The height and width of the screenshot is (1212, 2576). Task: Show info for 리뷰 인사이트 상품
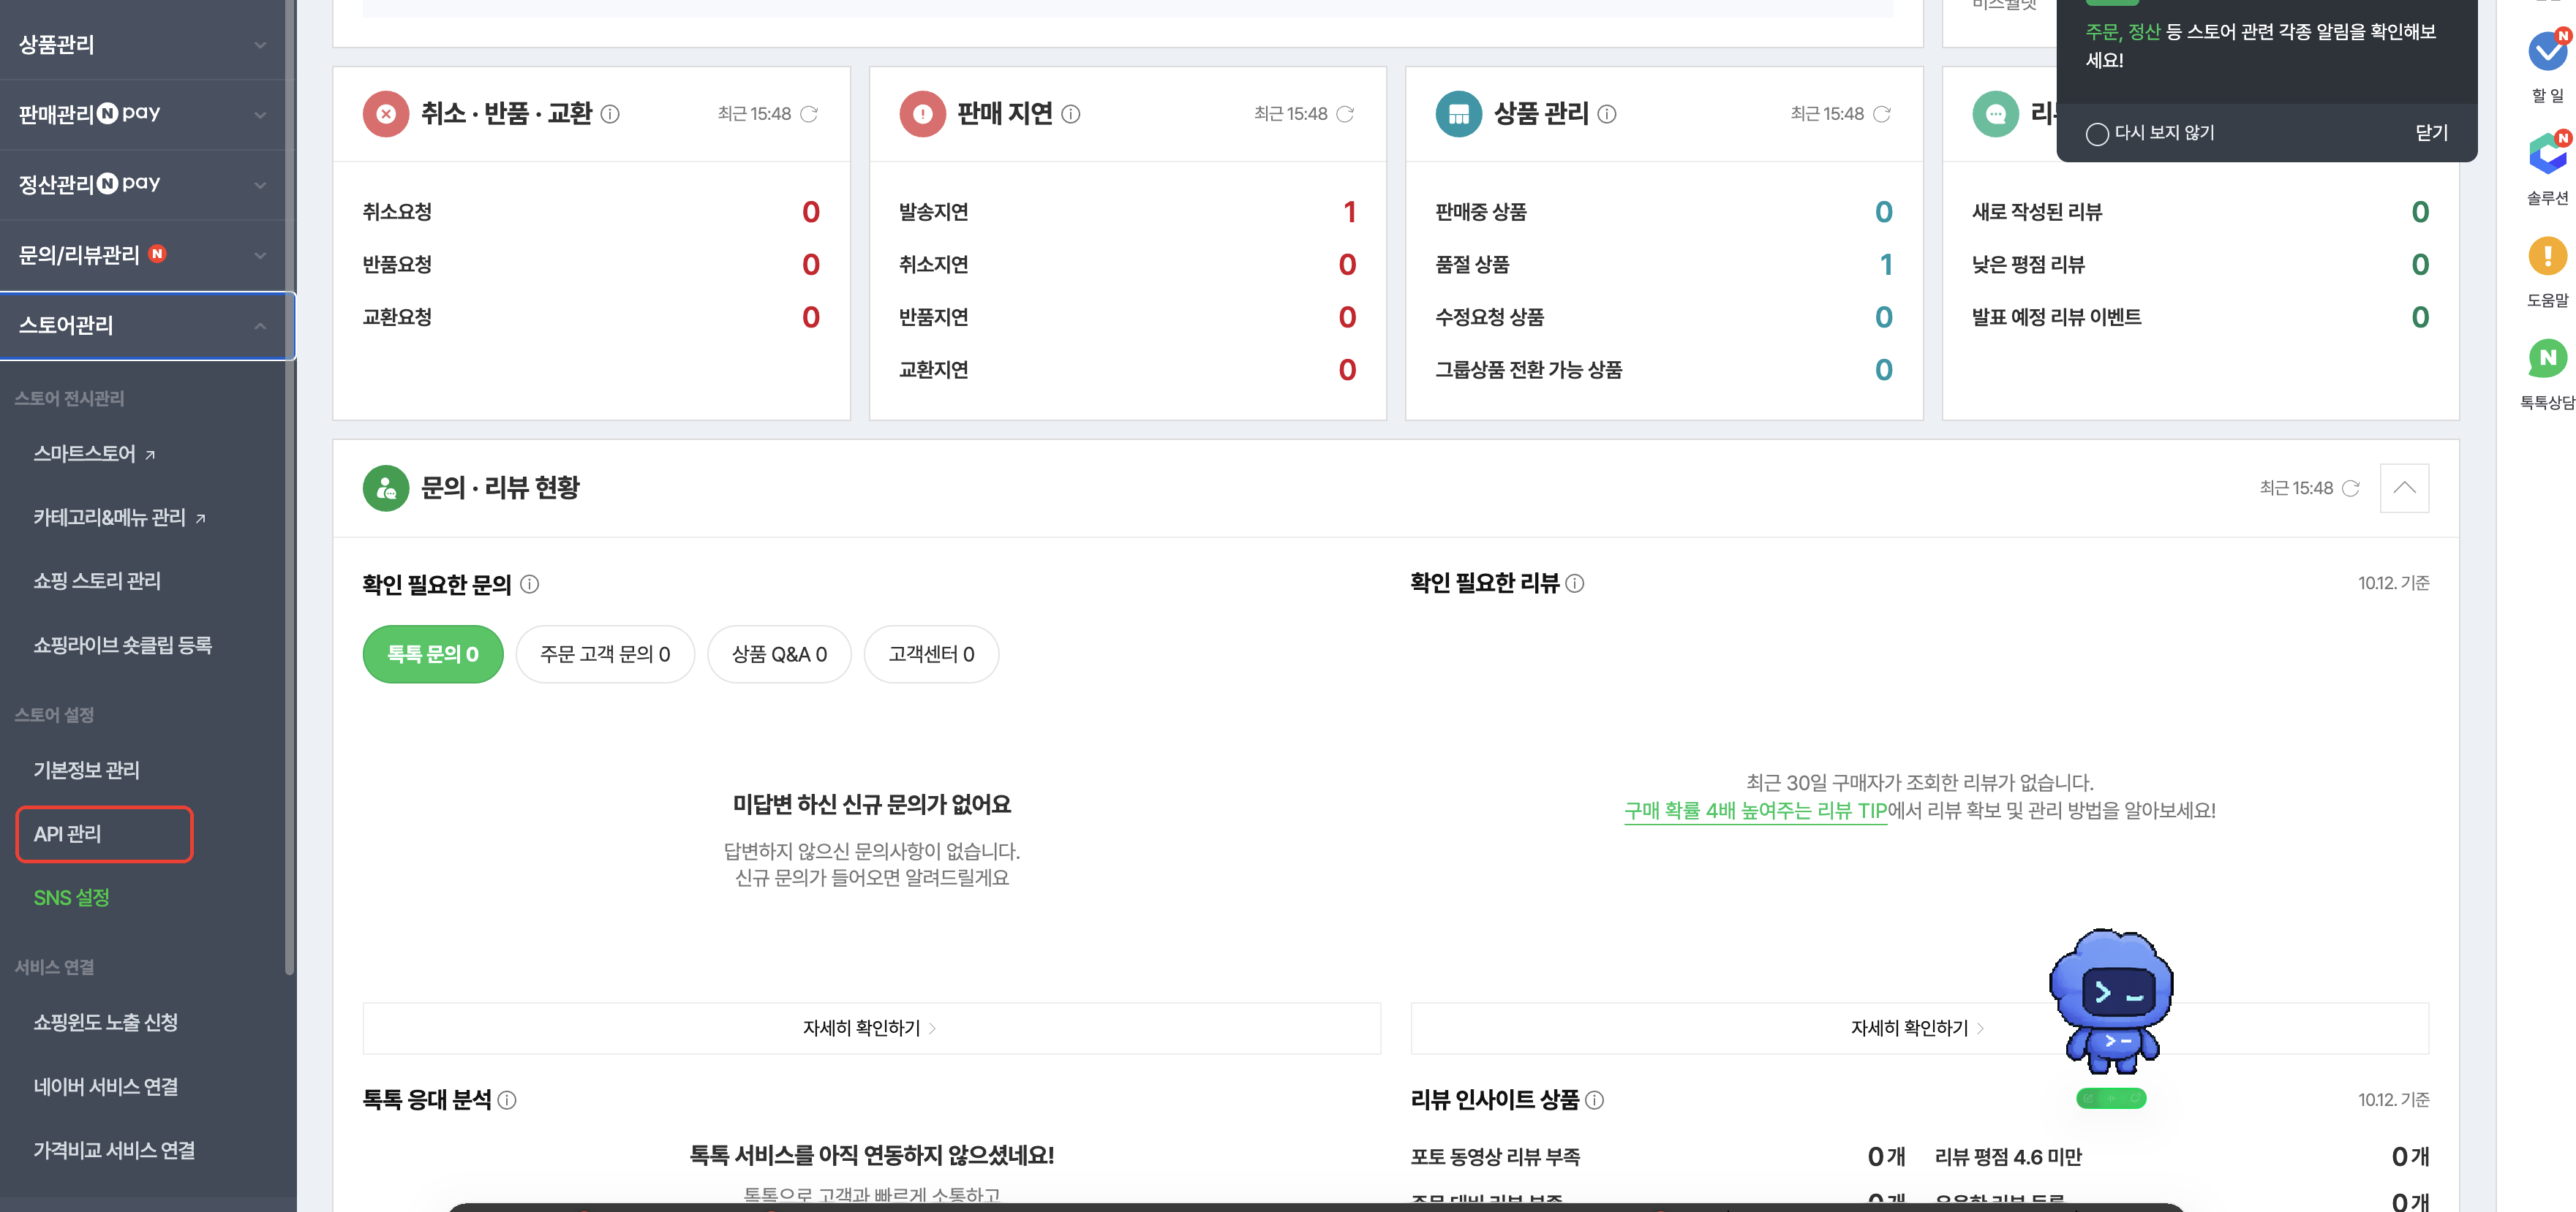1594,1099
